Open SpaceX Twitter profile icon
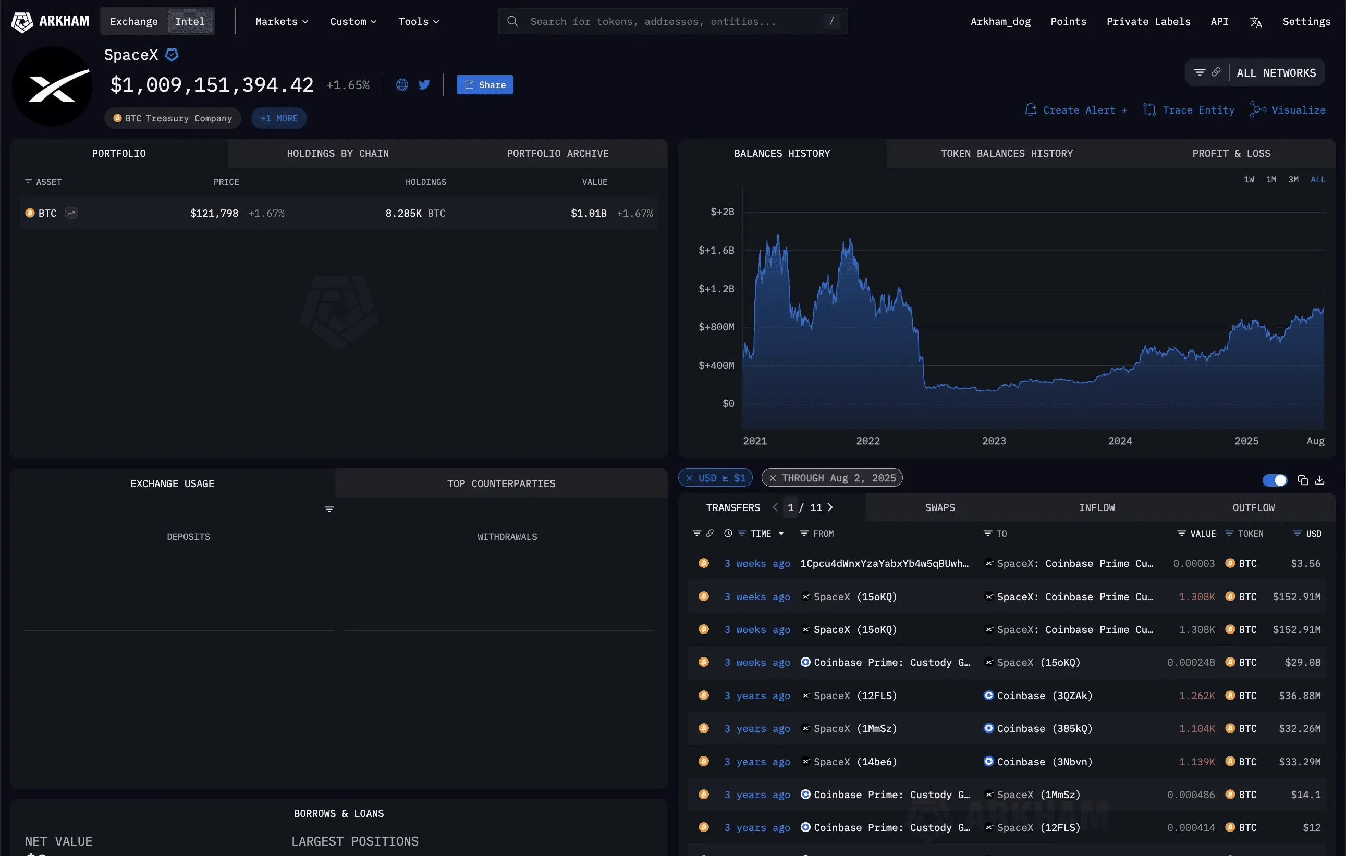This screenshot has width=1346, height=856. (424, 84)
